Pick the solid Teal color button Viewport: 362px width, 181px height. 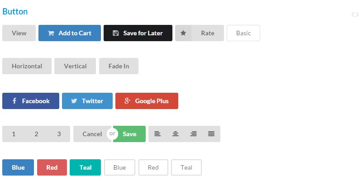pos(86,167)
